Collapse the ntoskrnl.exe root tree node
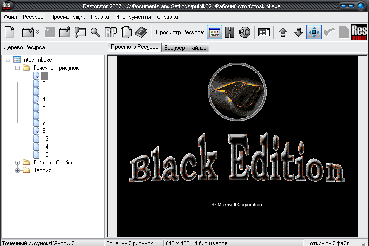 [x=8, y=60]
